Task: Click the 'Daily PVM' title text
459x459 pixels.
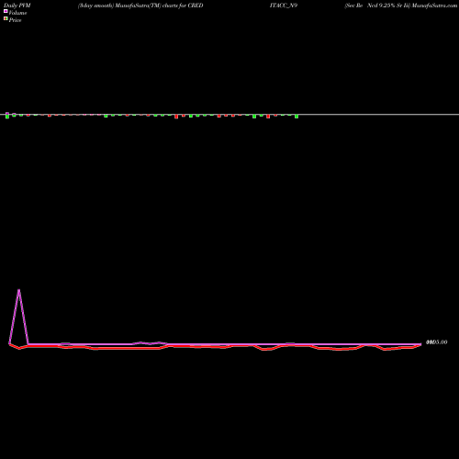Action: click(17, 6)
